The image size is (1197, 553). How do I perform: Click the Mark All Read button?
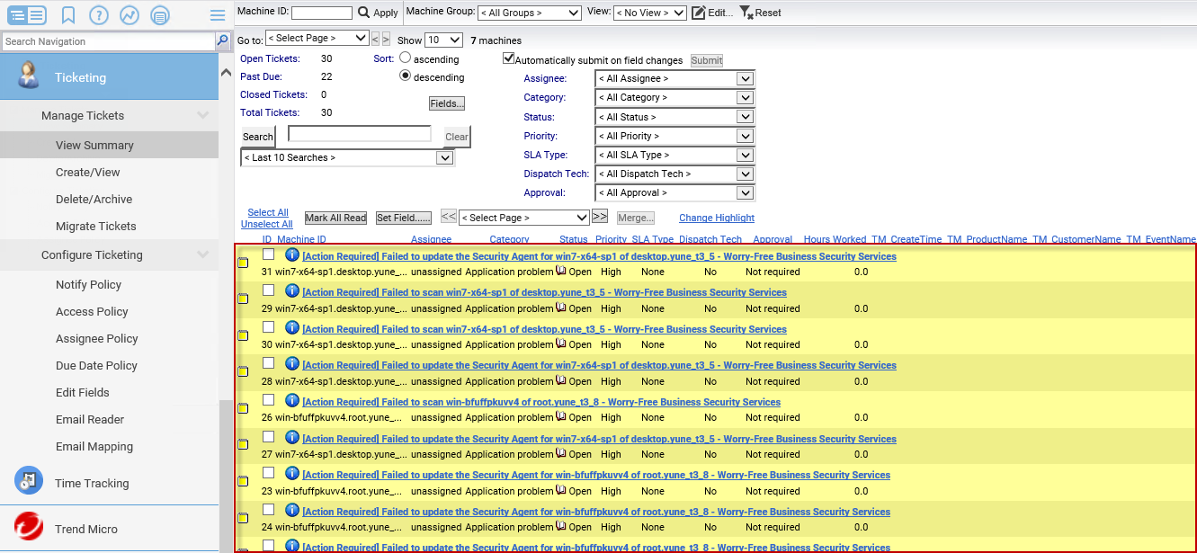coord(335,218)
